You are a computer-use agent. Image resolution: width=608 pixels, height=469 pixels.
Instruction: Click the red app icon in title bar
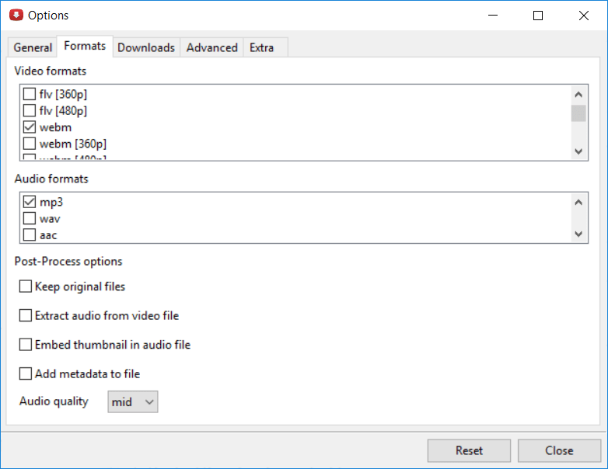coord(16,15)
